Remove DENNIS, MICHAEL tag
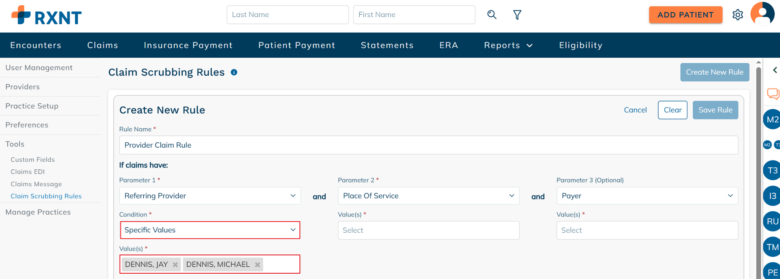 click(257, 265)
